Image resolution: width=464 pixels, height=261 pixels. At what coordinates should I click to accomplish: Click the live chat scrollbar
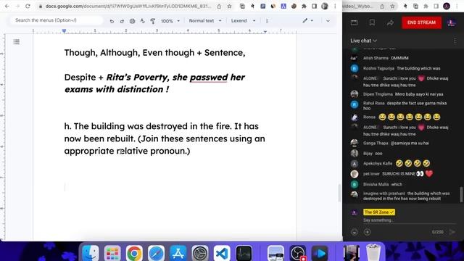click(461, 195)
